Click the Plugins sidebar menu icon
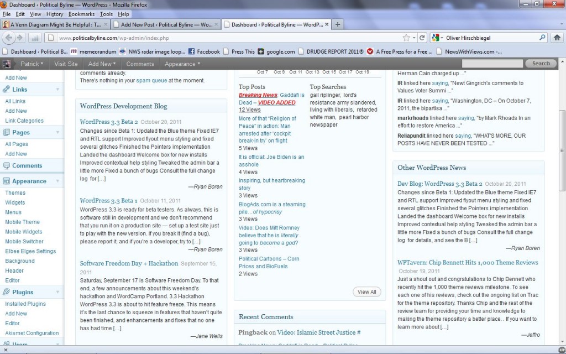The width and height of the screenshot is (566, 354). click(x=6, y=292)
